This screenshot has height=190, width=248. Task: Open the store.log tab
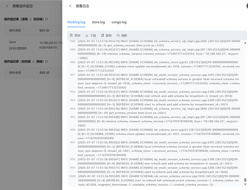coord(98,22)
